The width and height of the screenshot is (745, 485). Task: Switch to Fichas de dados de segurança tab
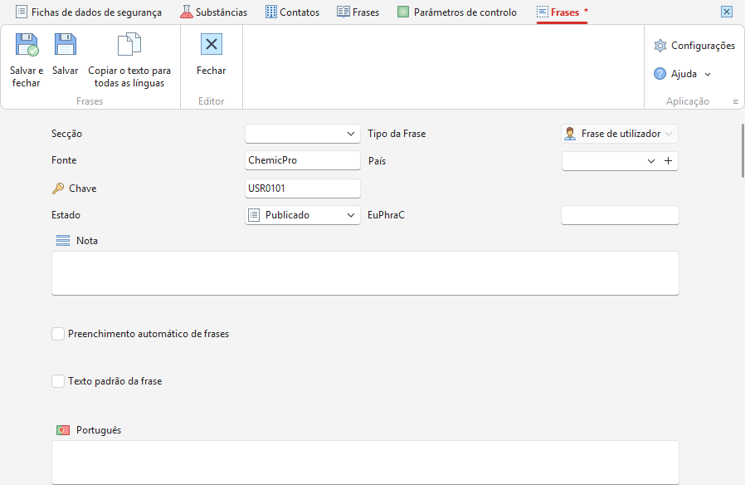[89, 12]
